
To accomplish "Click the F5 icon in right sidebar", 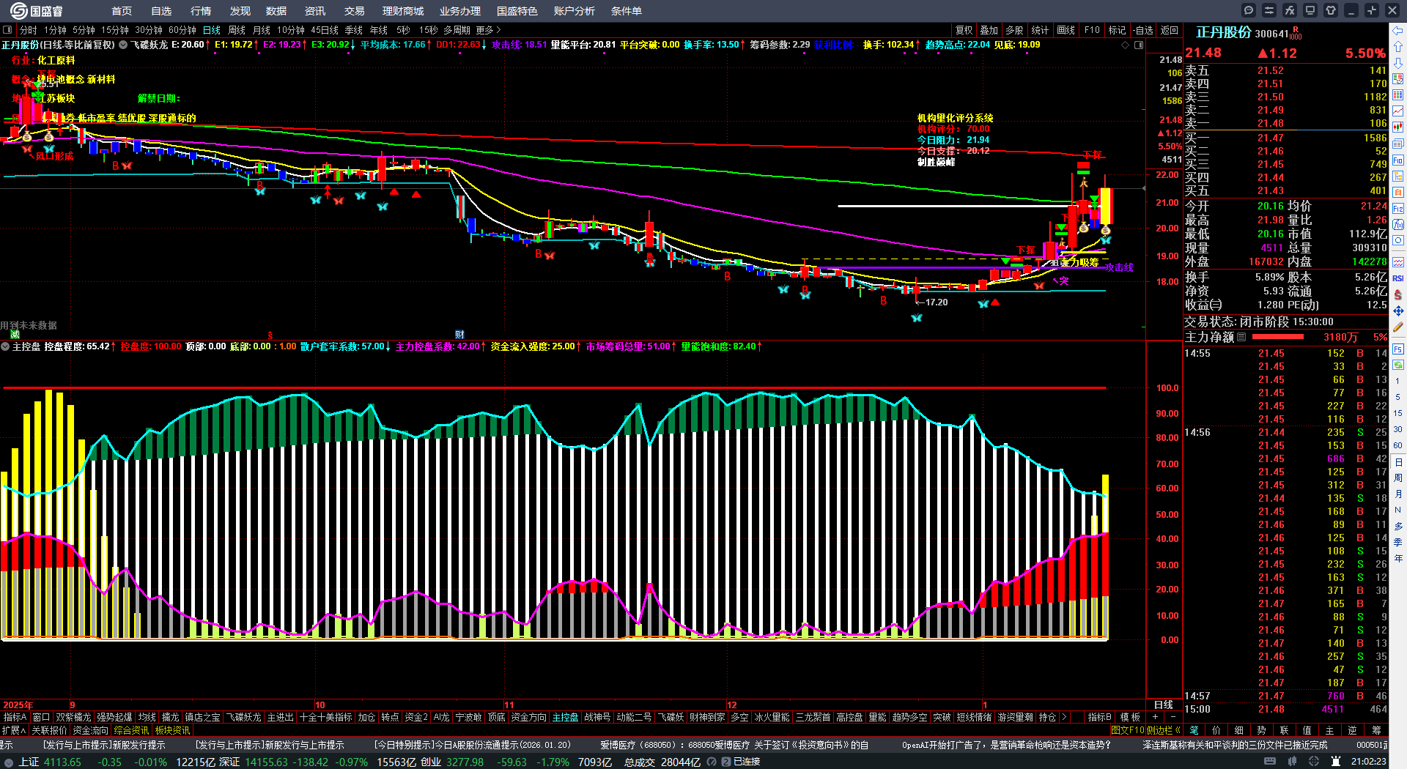I will tap(1398, 349).
